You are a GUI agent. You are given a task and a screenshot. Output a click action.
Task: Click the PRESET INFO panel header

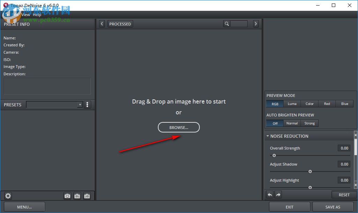[48, 24]
